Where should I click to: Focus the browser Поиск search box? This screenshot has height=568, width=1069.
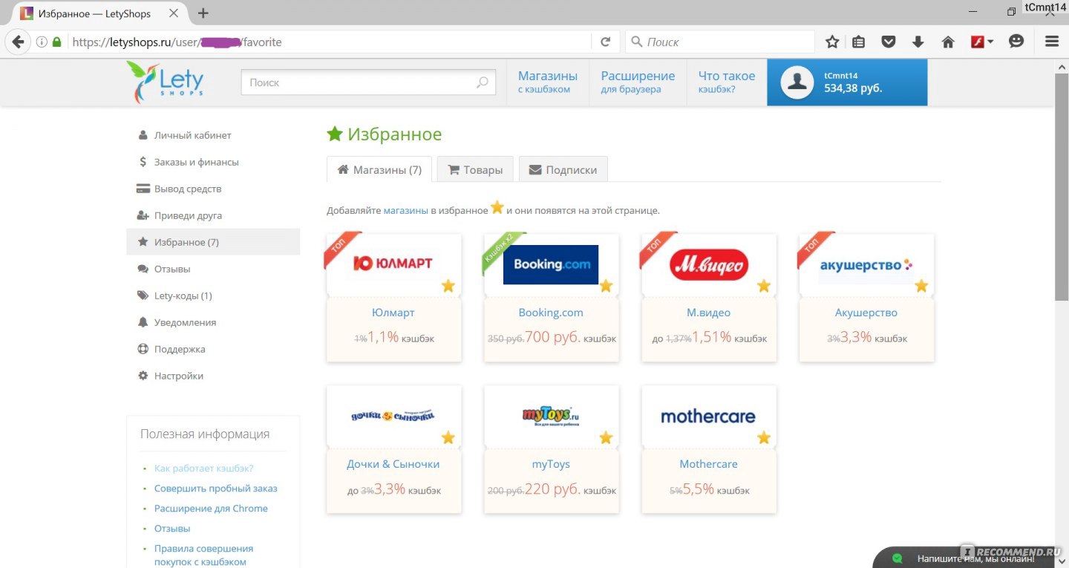click(x=720, y=42)
